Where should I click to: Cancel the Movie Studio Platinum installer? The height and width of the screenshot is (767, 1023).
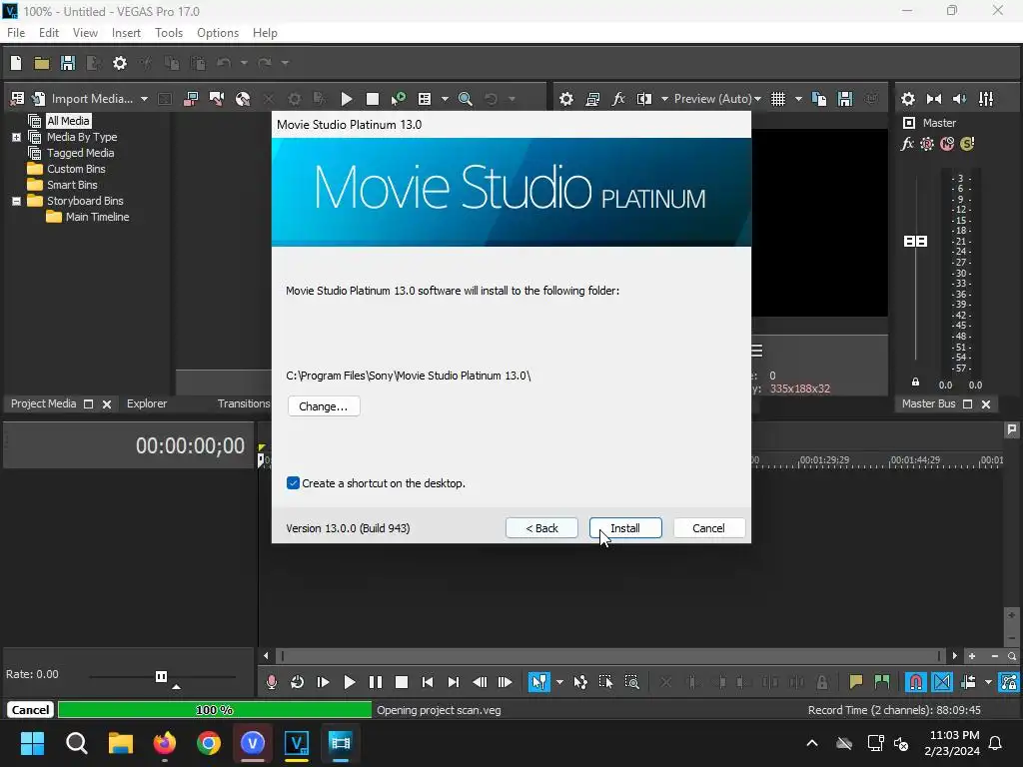click(x=708, y=528)
